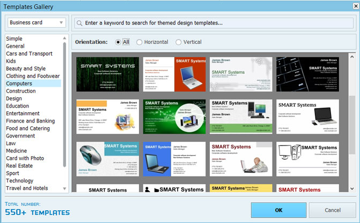Open the Business card type dropdown
The height and width of the screenshot is (223, 360).
[36, 22]
